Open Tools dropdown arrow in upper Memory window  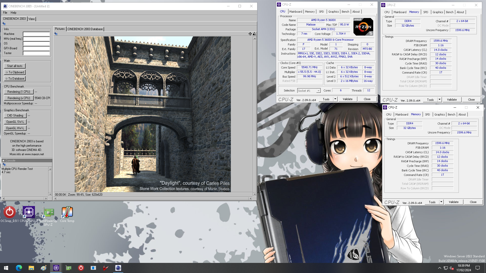439,100
